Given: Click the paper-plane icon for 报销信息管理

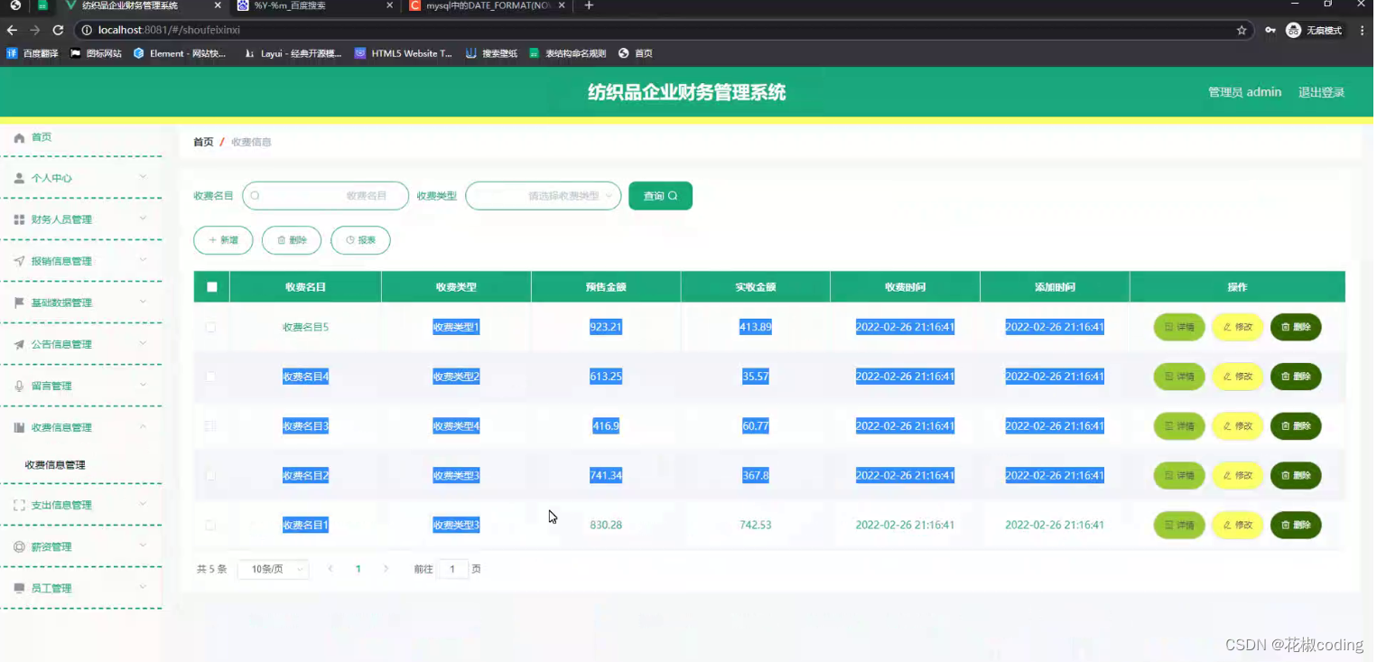Looking at the screenshot, I should tap(19, 261).
